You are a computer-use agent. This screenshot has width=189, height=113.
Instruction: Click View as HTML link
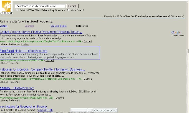pos(45,110)
